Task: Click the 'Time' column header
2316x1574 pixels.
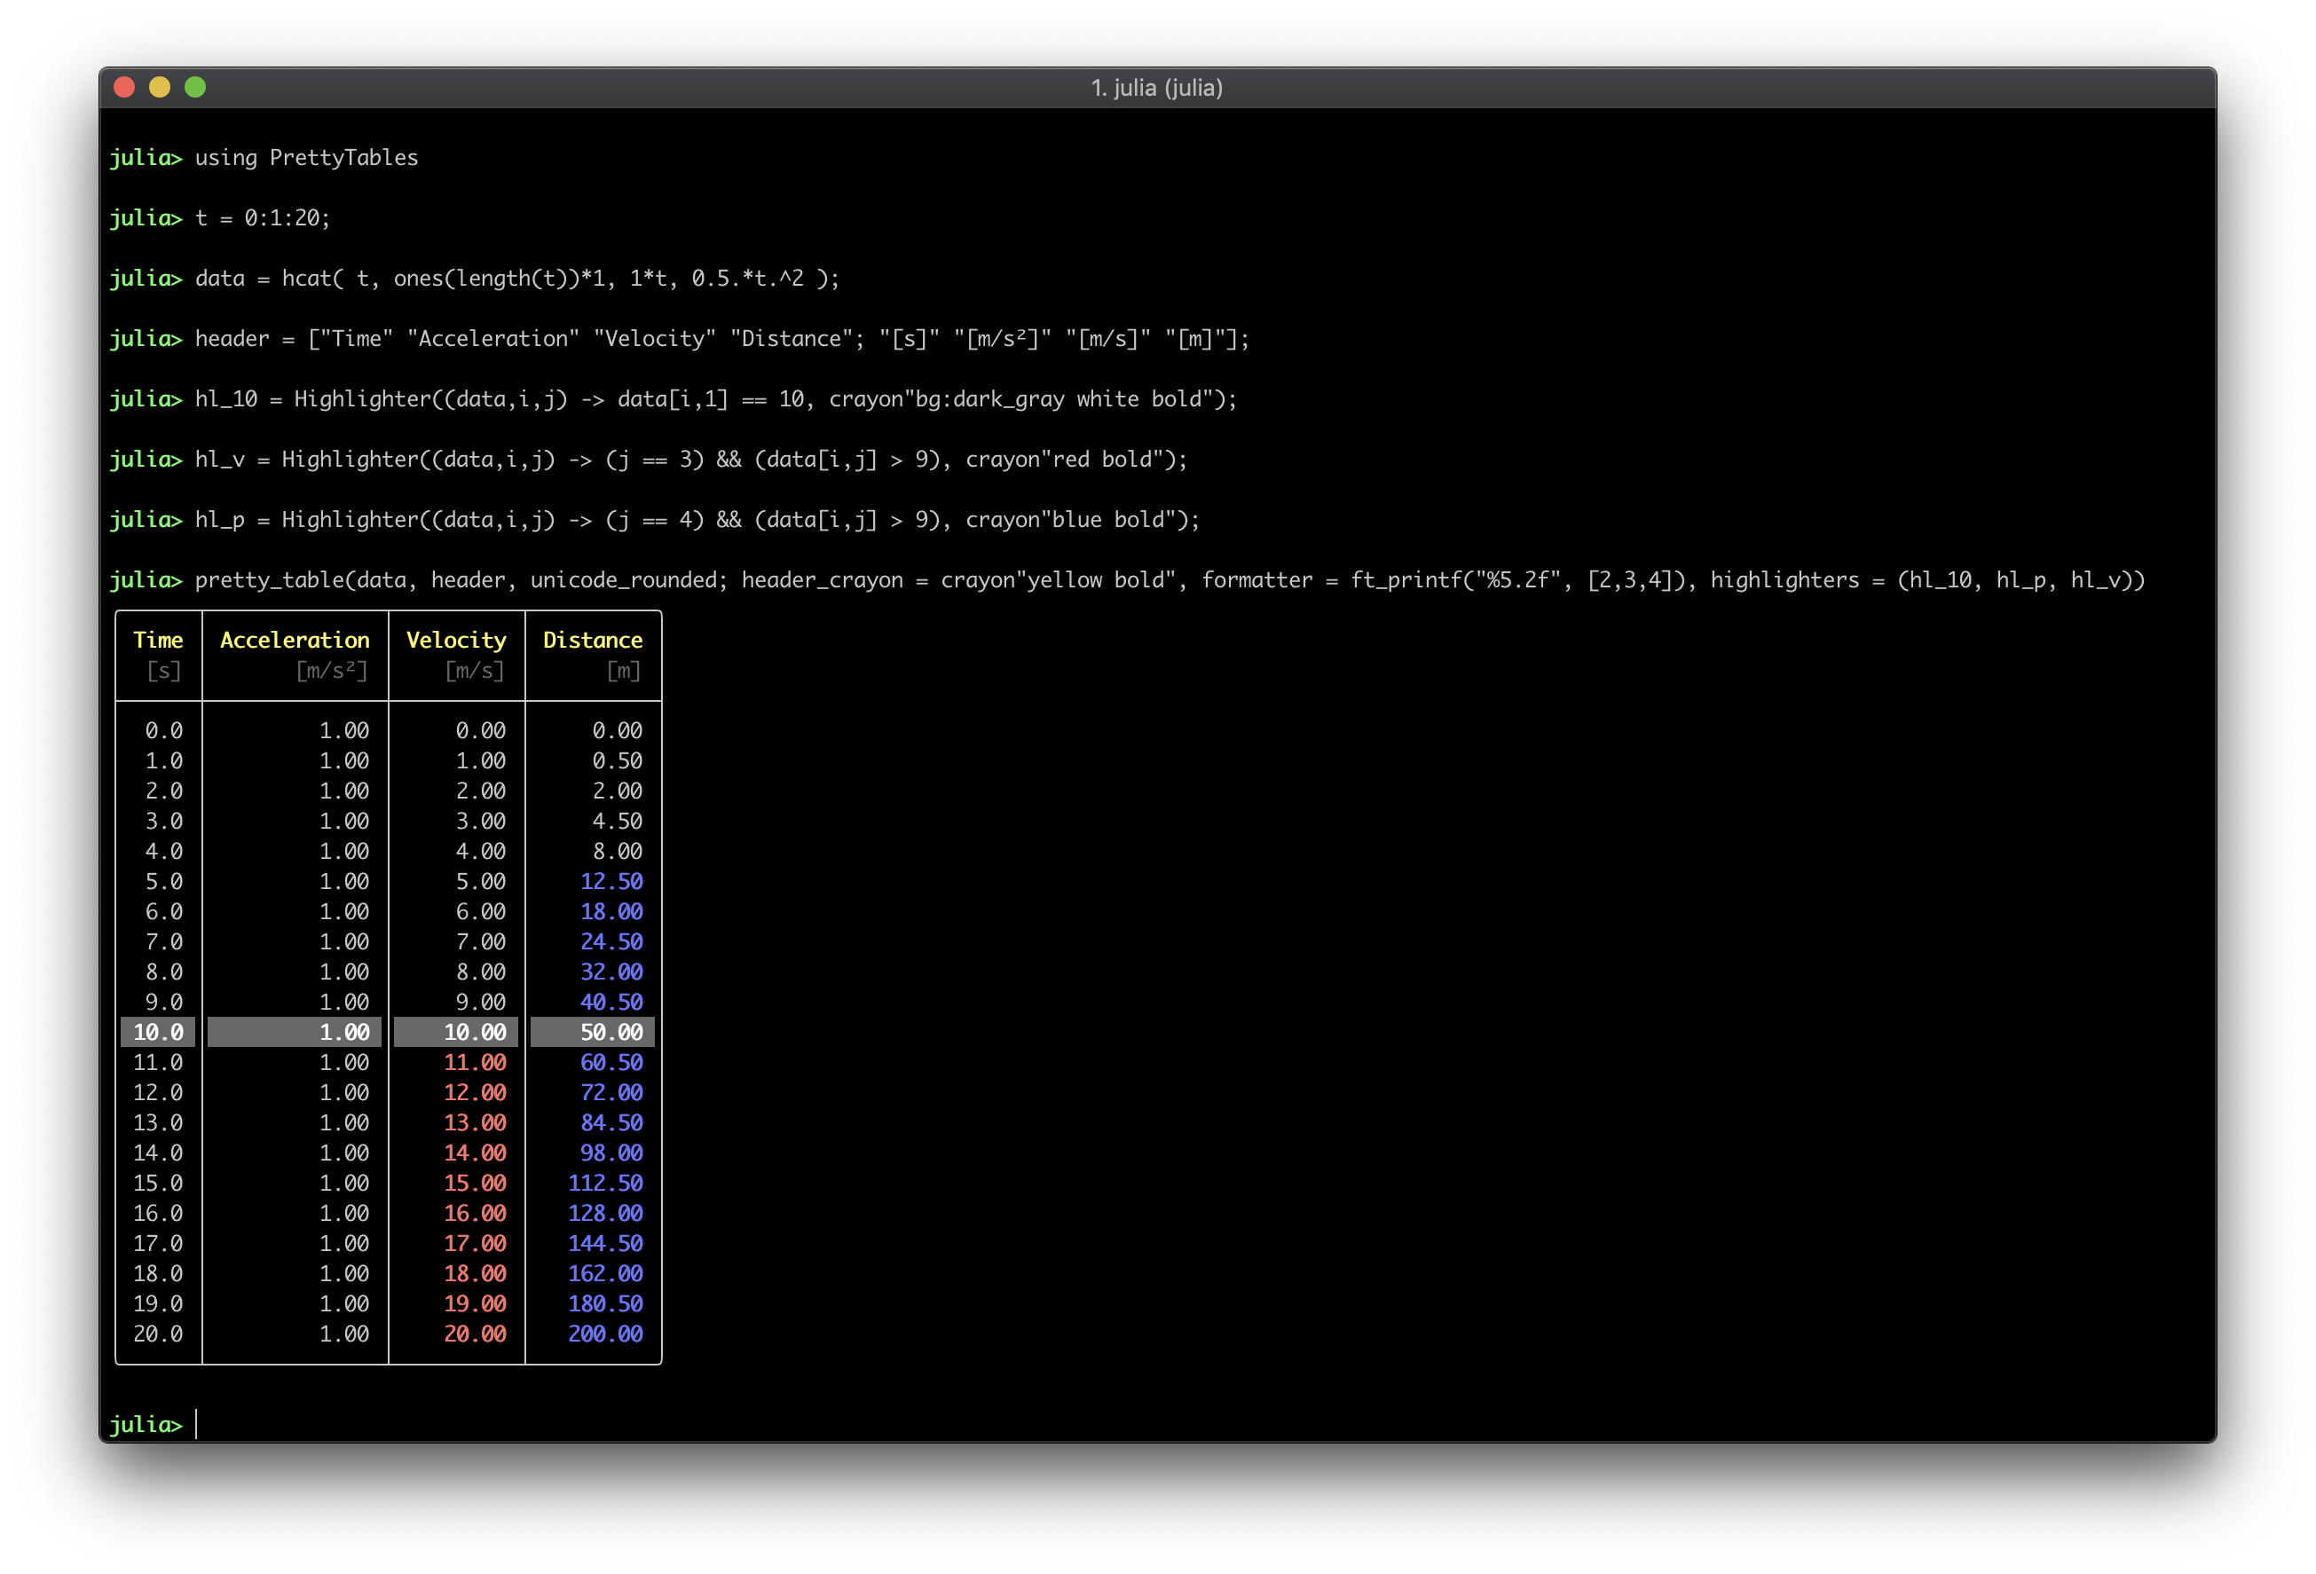Action: (x=157, y=641)
